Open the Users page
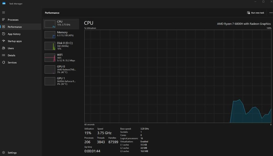 point(20,48)
